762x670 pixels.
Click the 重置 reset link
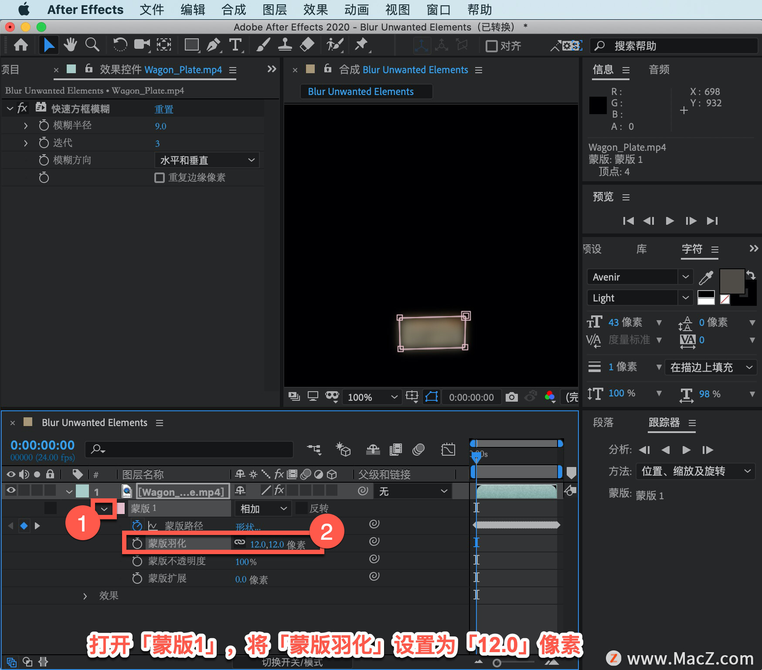pos(164,109)
